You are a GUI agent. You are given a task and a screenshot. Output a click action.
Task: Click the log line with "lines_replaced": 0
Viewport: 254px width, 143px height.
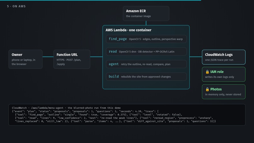(115, 121)
